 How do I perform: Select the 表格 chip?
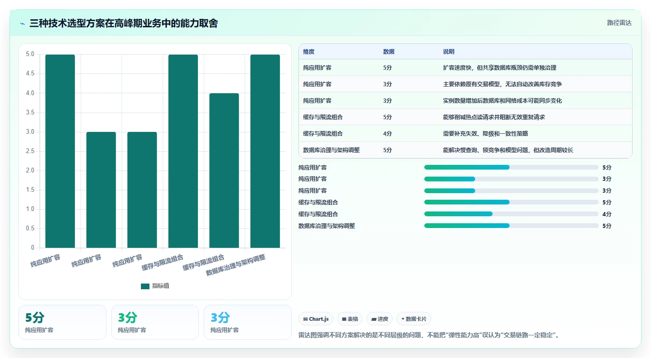point(350,319)
